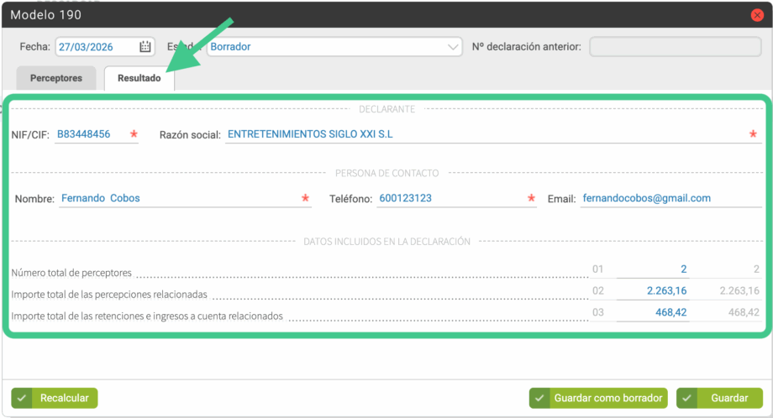This screenshot has height=418, width=773.
Task: Edit total perceptores value in row 01
Action: 652,269
